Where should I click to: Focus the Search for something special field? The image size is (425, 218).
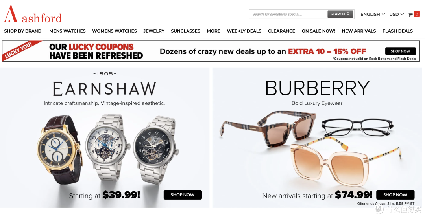(x=288, y=14)
